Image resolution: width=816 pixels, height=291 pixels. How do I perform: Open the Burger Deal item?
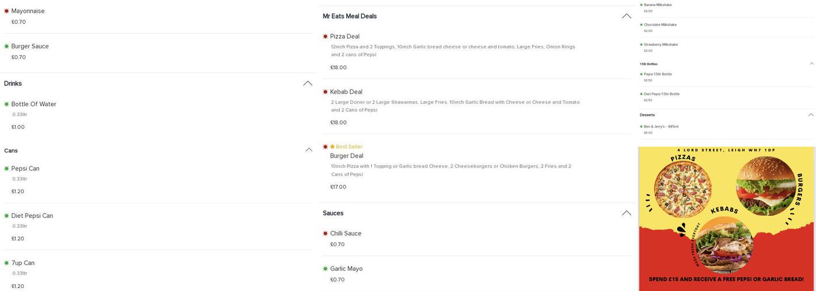pos(347,156)
